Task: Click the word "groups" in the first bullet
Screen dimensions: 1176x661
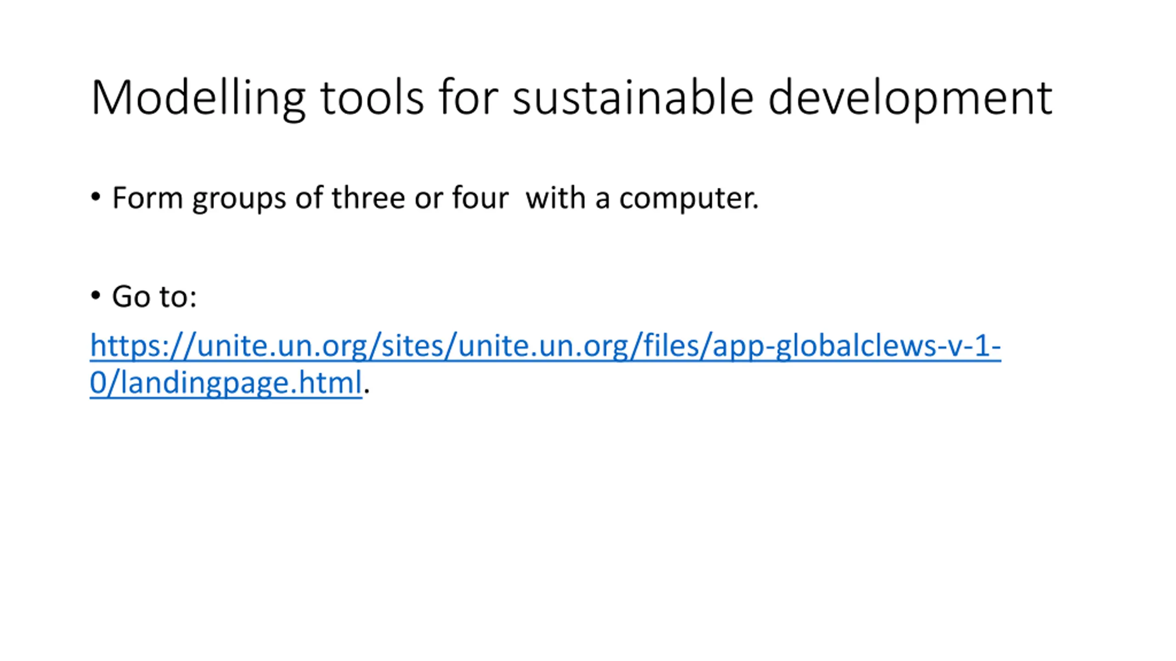Action: point(239,200)
